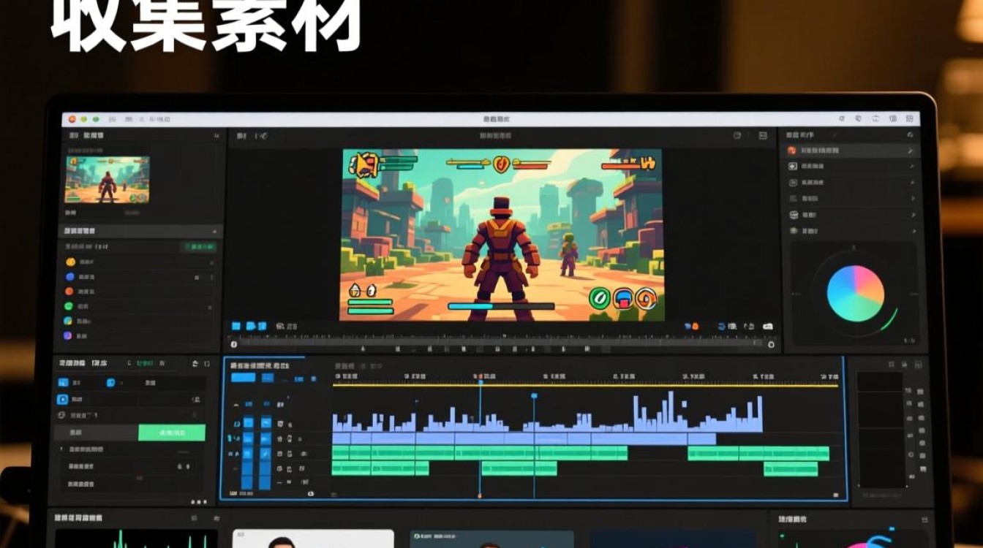Click the round handle at scrubber's left end
Screen dimensions: 983x548
[234, 344]
